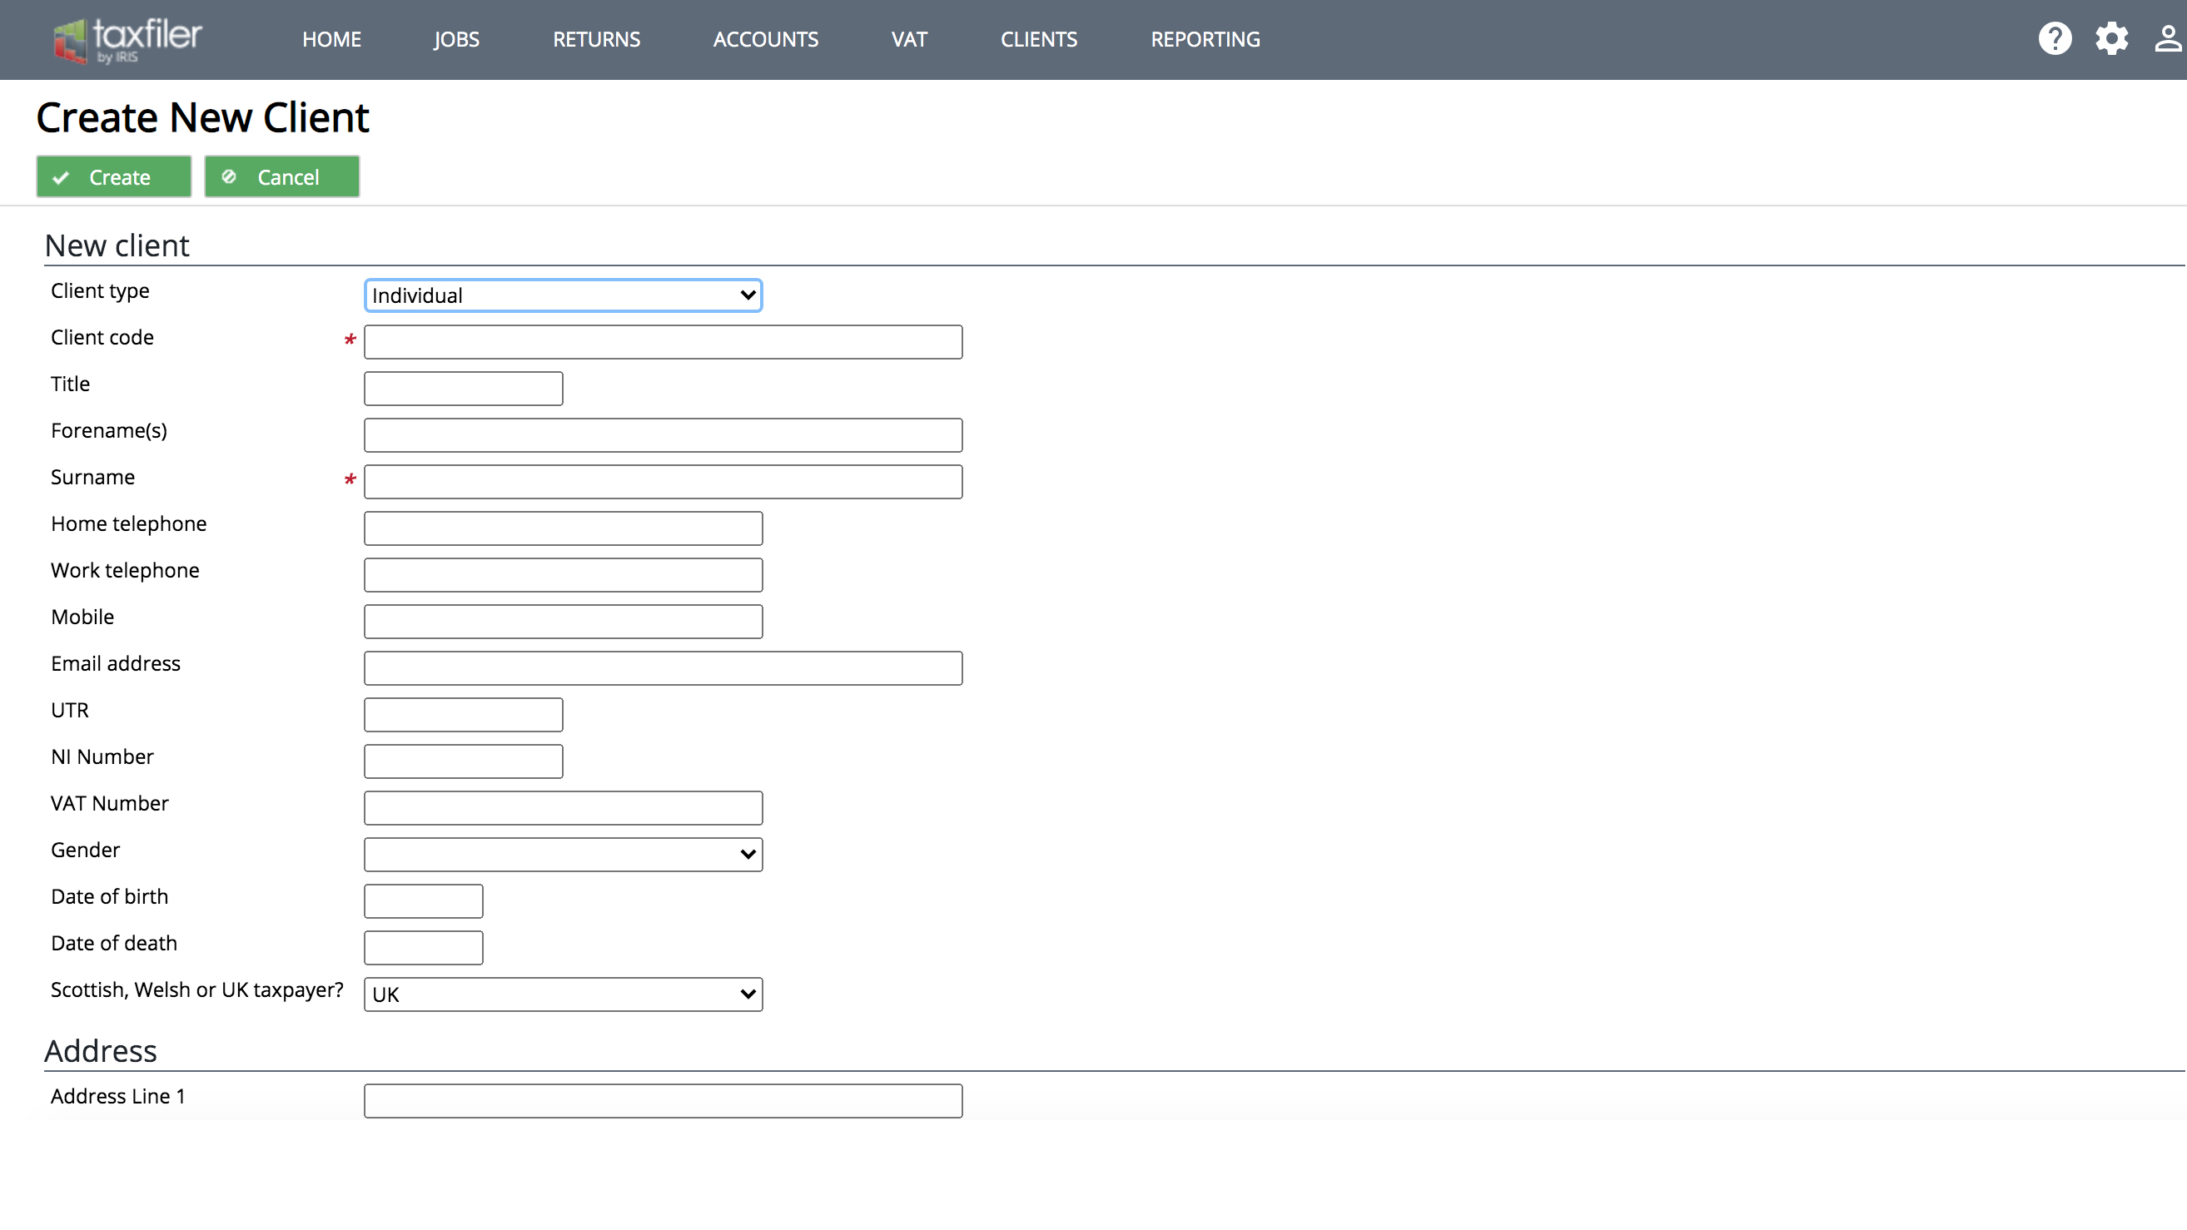2187x1230 pixels.
Task: Focus the Date of birth field
Action: pyautogui.click(x=424, y=901)
